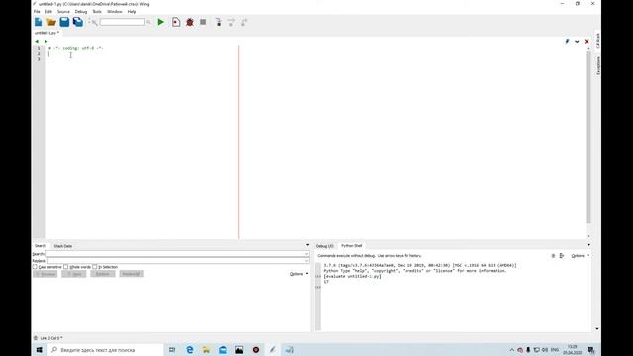Go back in editor history with left arrow
Screen dimensions: 633x356
click(37, 42)
